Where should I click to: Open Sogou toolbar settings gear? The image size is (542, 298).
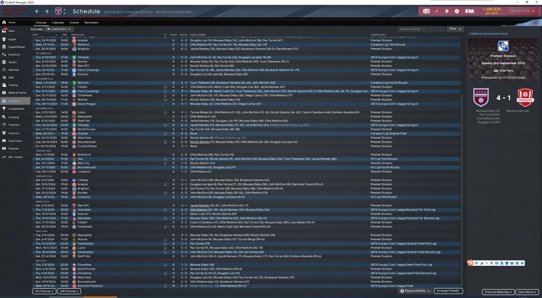(x=522, y=263)
